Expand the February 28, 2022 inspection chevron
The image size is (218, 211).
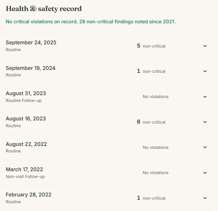click(x=205, y=198)
